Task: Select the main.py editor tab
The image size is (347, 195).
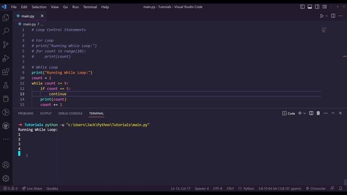Action: click(x=30, y=16)
